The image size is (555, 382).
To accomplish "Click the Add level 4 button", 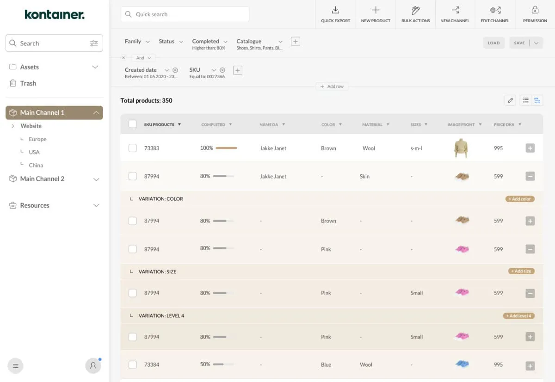I will click(519, 316).
